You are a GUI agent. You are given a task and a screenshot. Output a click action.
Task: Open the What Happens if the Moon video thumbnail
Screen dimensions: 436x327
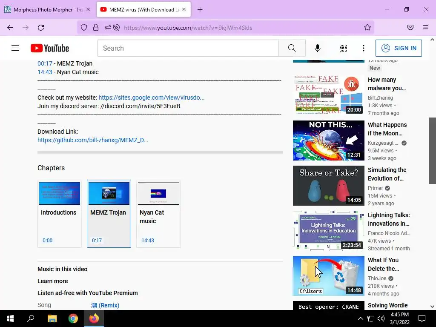point(328,141)
